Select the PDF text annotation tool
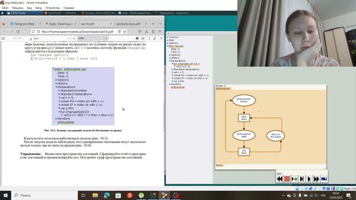This screenshot has width=356, height=200. (149, 38)
